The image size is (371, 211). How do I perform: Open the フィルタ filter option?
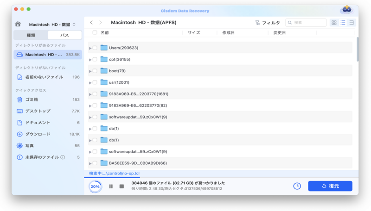(268, 23)
